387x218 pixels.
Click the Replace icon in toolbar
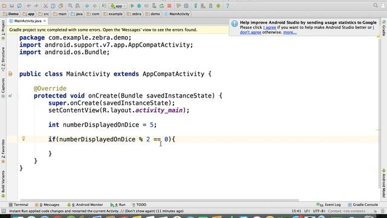coord(77,5)
